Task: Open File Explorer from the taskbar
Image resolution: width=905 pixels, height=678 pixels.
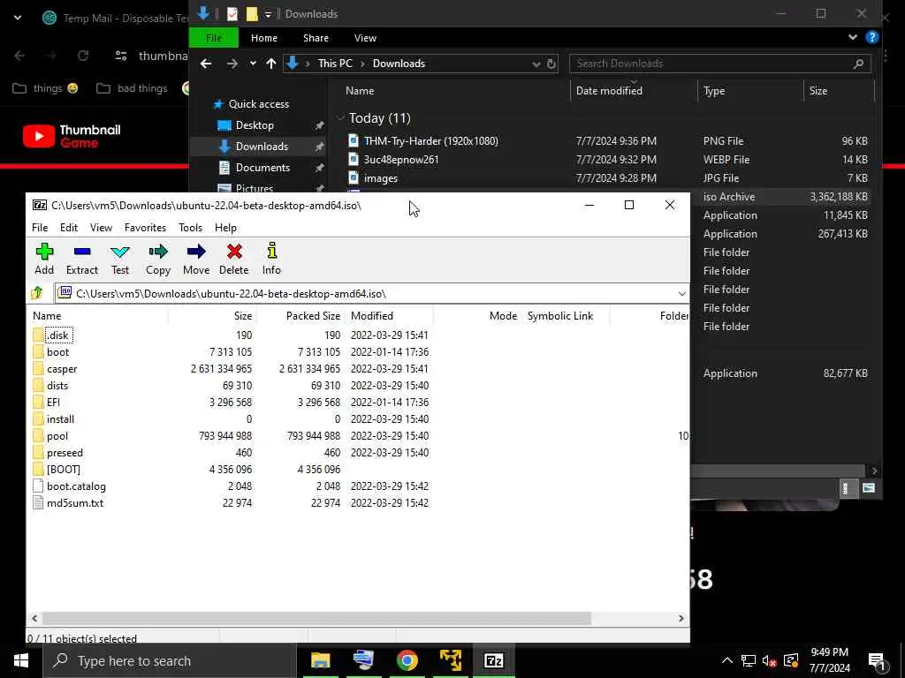Action: click(320, 660)
